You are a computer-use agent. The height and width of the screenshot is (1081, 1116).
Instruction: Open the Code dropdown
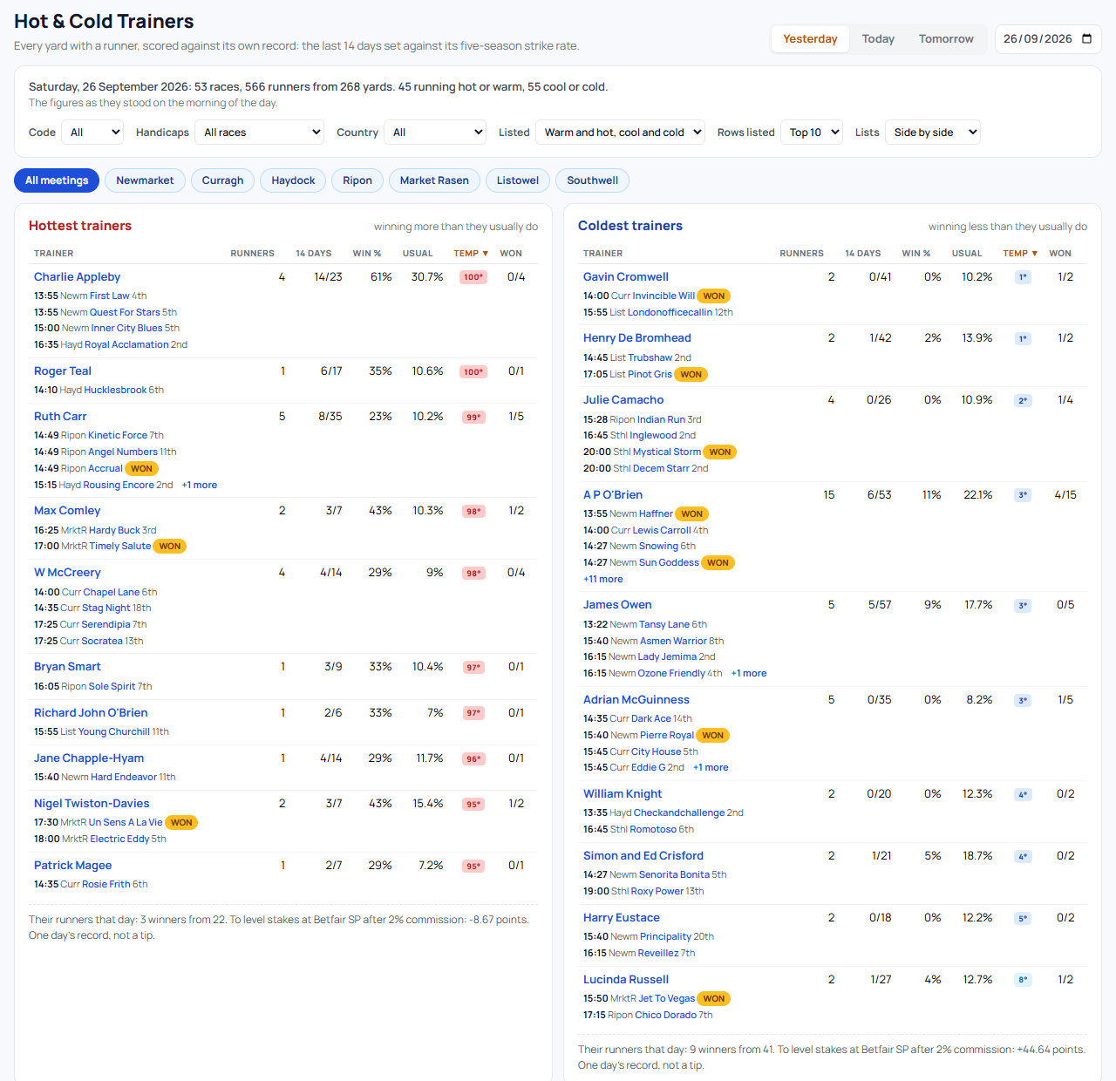click(92, 133)
